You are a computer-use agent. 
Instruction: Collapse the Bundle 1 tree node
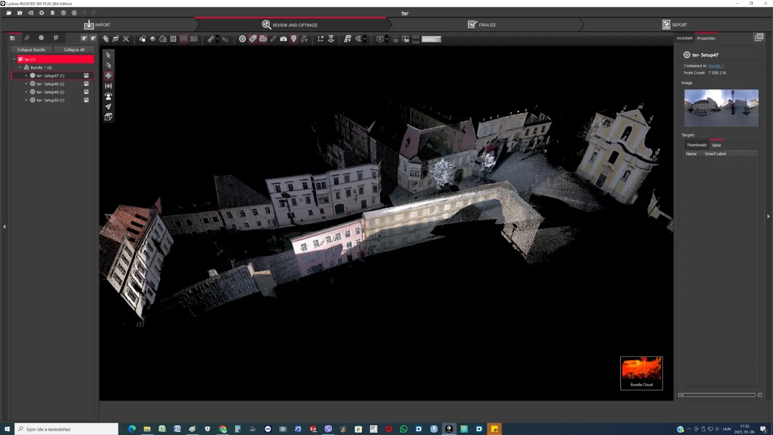(20, 68)
